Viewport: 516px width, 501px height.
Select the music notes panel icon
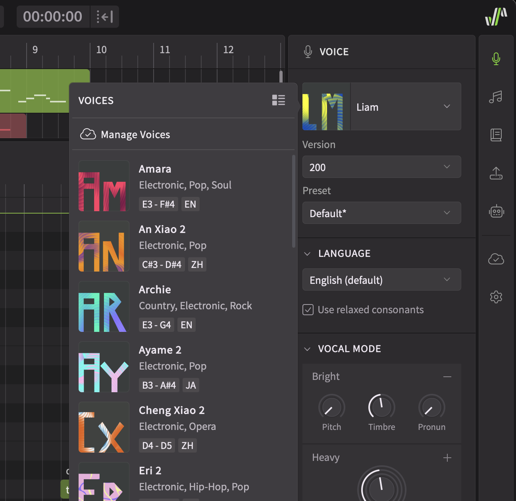click(496, 96)
